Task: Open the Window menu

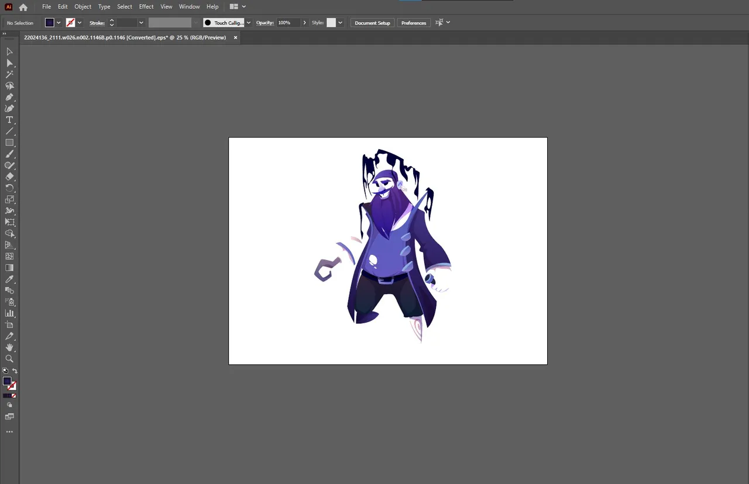Action: tap(189, 7)
